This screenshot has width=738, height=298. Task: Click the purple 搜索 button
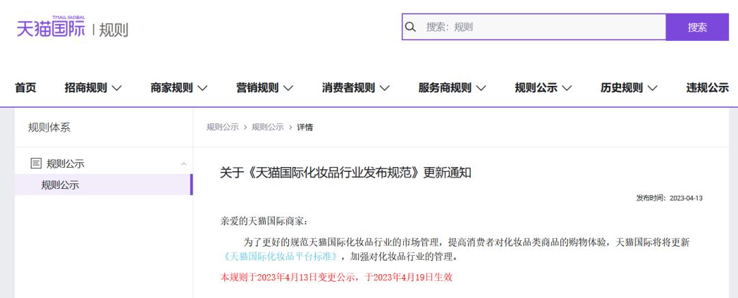click(697, 27)
